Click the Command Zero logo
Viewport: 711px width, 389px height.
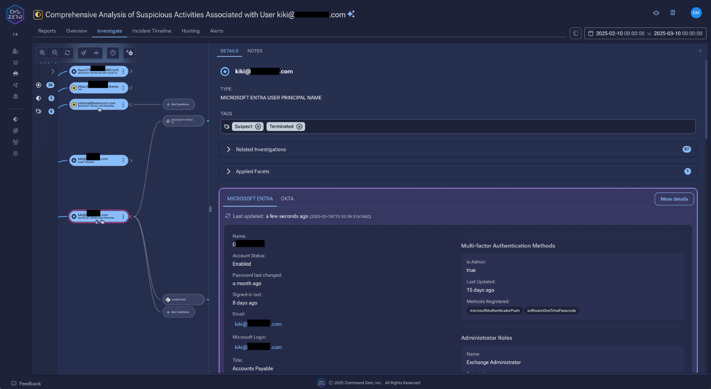[15, 14]
